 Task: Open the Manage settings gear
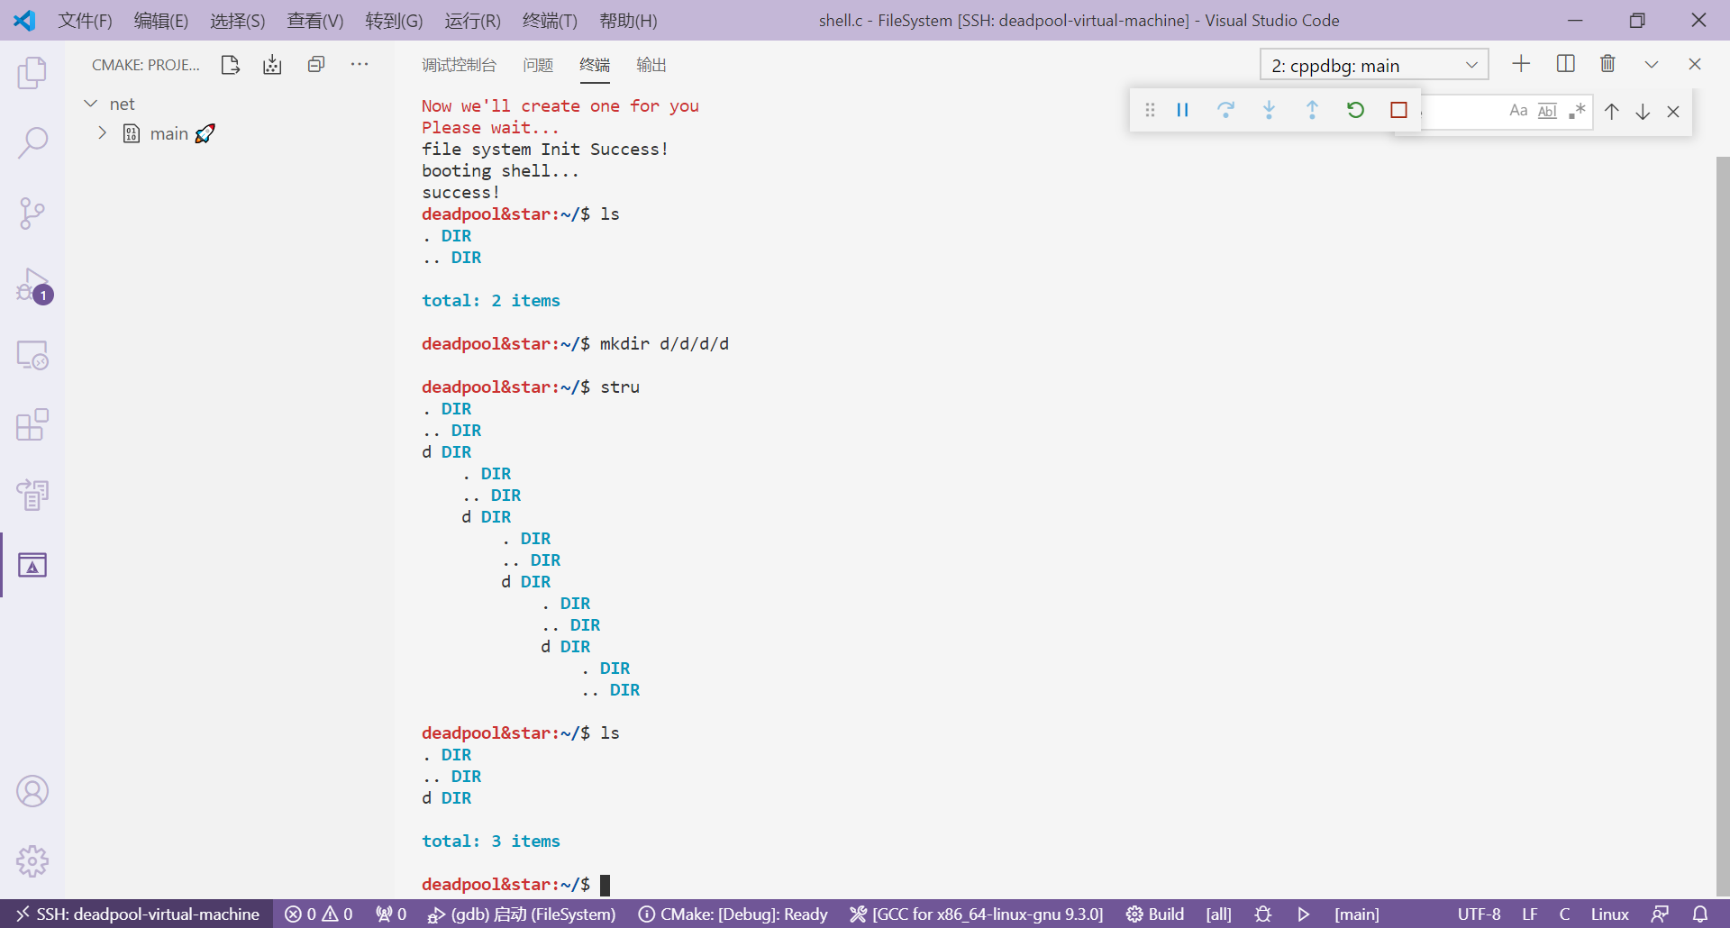(32, 861)
